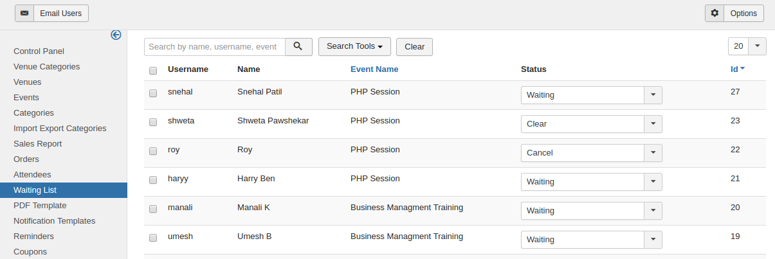775x259 pixels.
Task: Click the envelope icon beside Email Users
Action: 24,13
